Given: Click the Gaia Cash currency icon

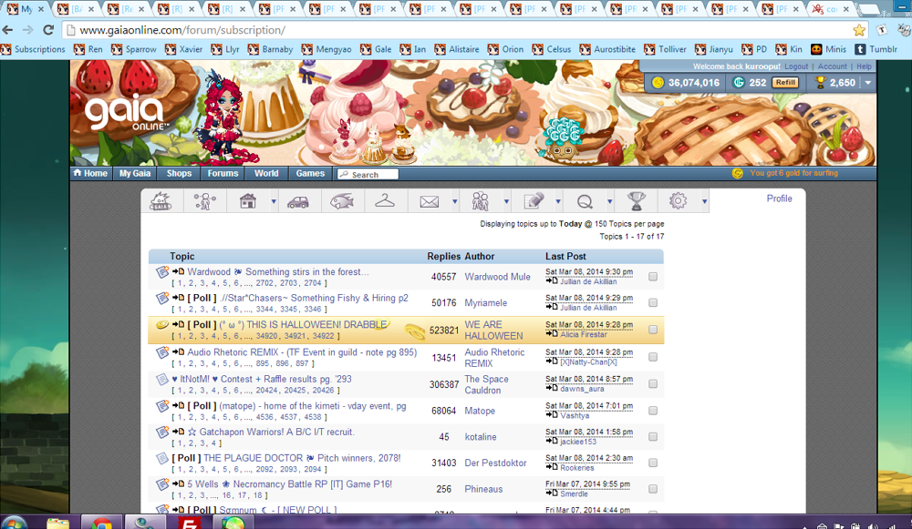Looking at the screenshot, I should [x=739, y=83].
